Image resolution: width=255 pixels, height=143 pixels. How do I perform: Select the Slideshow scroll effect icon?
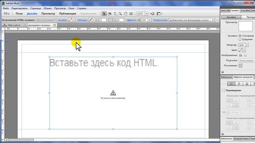pos(247,83)
